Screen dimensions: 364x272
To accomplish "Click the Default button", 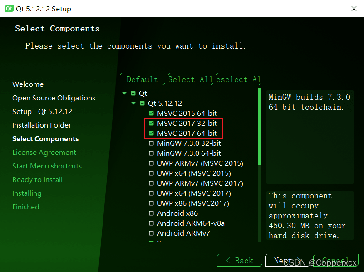I will point(143,79).
